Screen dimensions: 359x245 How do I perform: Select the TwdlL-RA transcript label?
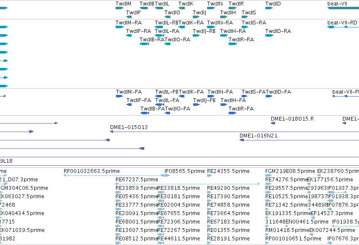(167, 31)
